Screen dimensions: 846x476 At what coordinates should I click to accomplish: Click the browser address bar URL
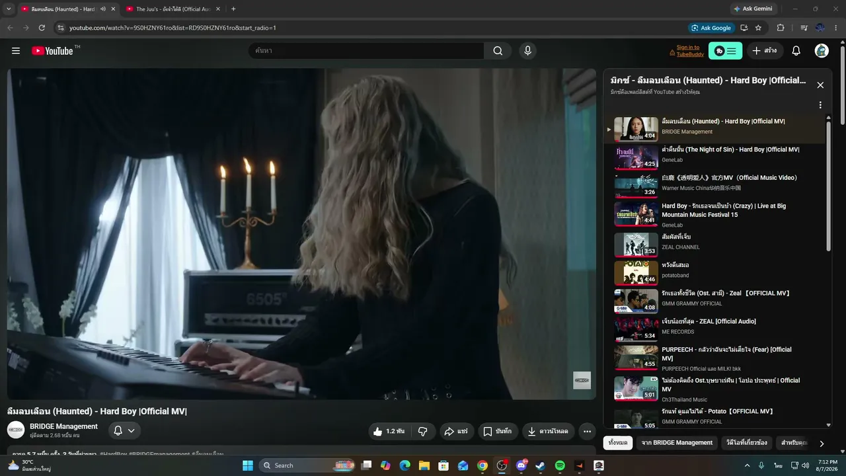(x=173, y=28)
